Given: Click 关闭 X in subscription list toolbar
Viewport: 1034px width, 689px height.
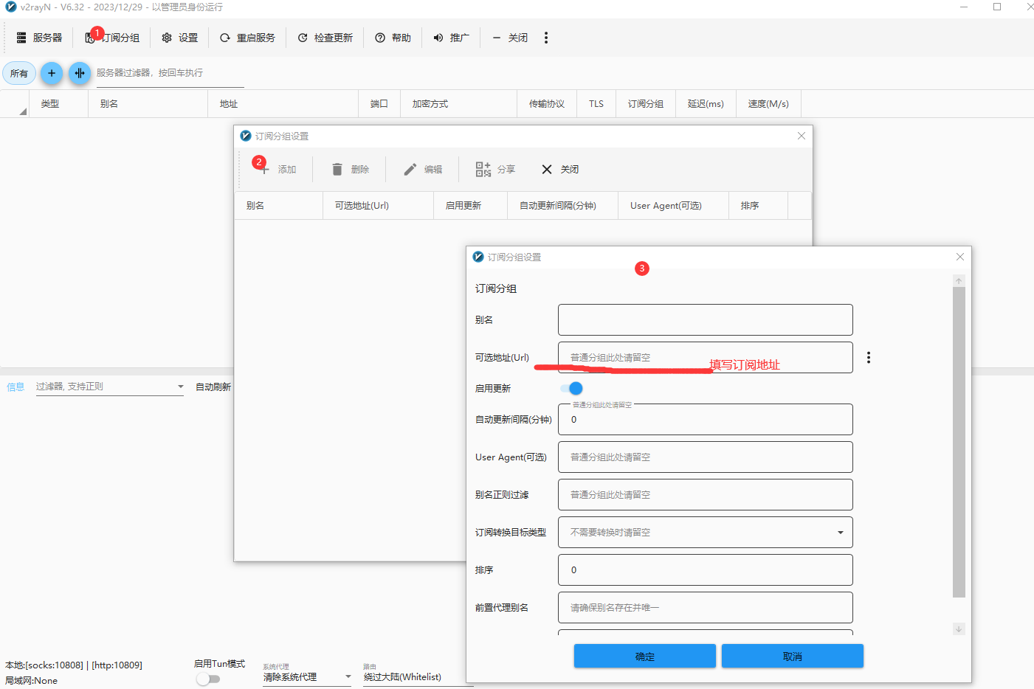Looking at the screenshot, I should [559, 170].
